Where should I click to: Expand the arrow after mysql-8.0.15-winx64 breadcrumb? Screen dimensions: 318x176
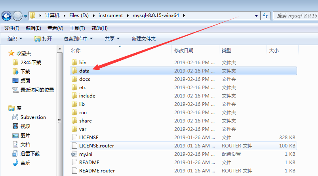(x=184, y=15)
